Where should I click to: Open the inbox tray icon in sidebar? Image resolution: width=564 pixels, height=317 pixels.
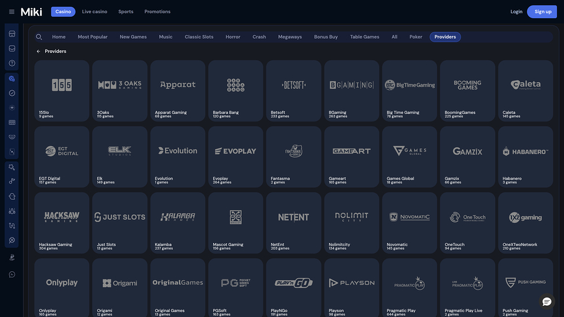click(12, 48)
